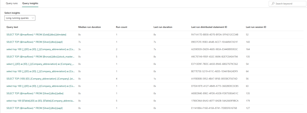This screenshot has height=113, width=307.
Task: Click the Query text column header
Action: (x=12, y=27)
